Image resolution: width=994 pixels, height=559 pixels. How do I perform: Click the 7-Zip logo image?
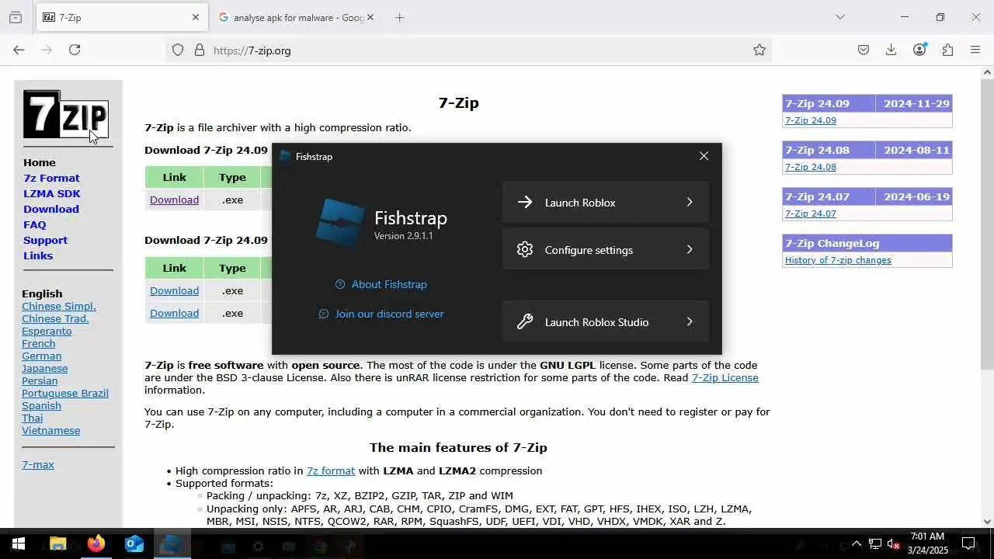pyautogui.click(x=65, y=114)
